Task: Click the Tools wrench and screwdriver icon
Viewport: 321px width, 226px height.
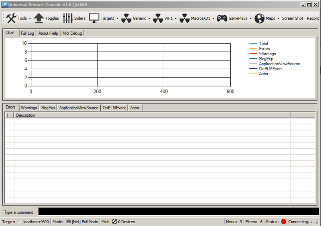Action: (11, 18)
